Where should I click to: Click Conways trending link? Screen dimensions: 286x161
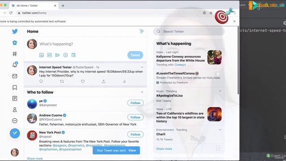(x=180, y=65)
